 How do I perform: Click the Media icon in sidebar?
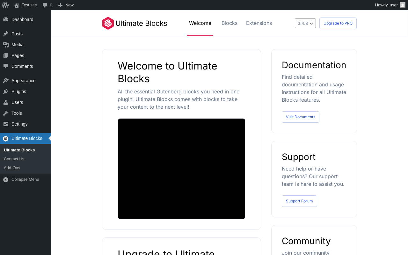6,45
